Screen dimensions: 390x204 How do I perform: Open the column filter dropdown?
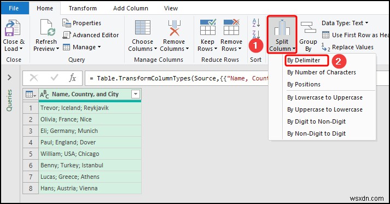click(x=136, y=94)
